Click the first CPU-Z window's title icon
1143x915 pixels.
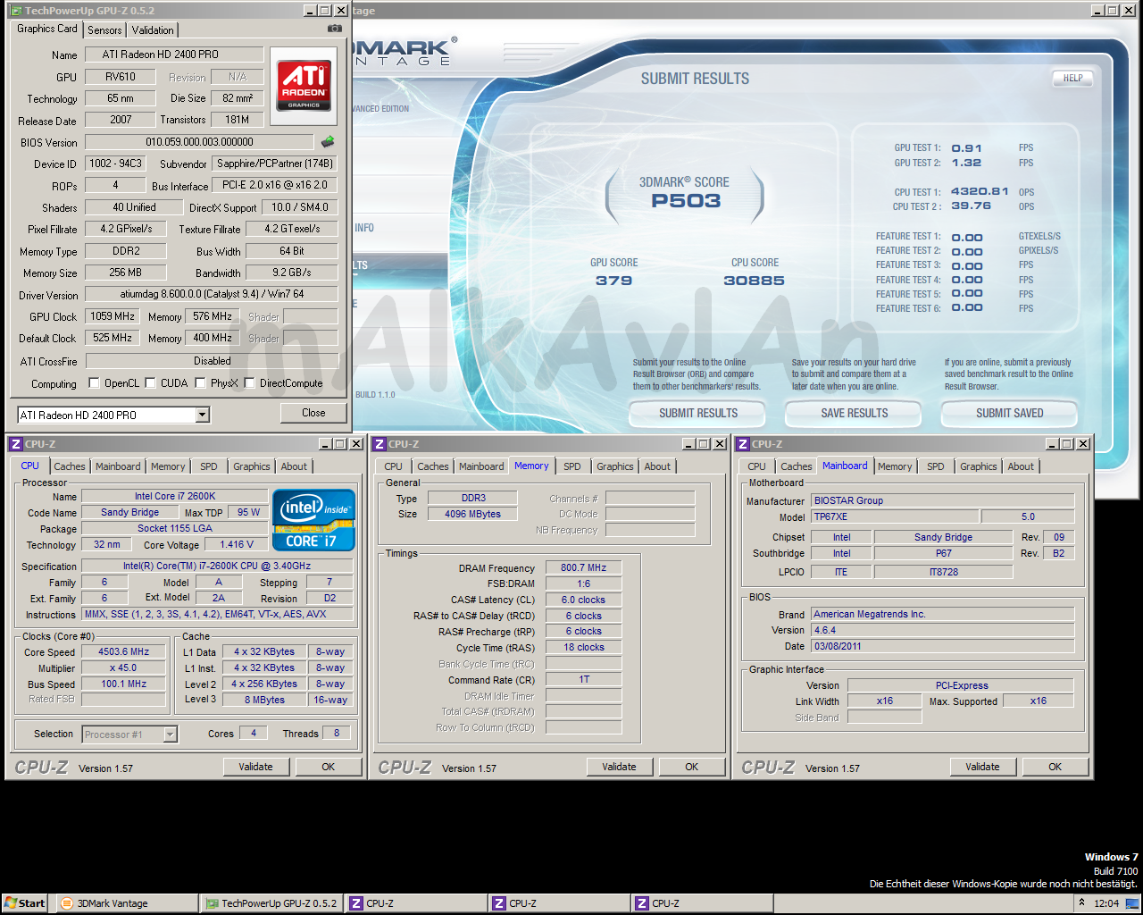[16, 444]
